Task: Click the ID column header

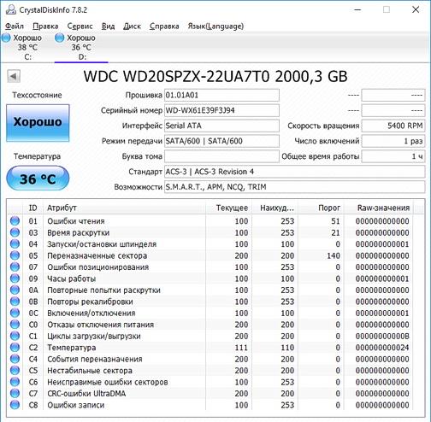Action: (x=32, y=208)
